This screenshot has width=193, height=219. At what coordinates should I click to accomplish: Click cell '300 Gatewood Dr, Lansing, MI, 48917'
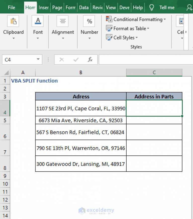pos(81,164)
